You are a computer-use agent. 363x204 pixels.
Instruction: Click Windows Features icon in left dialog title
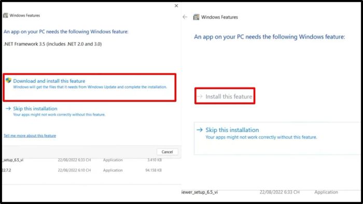(5, 16)
